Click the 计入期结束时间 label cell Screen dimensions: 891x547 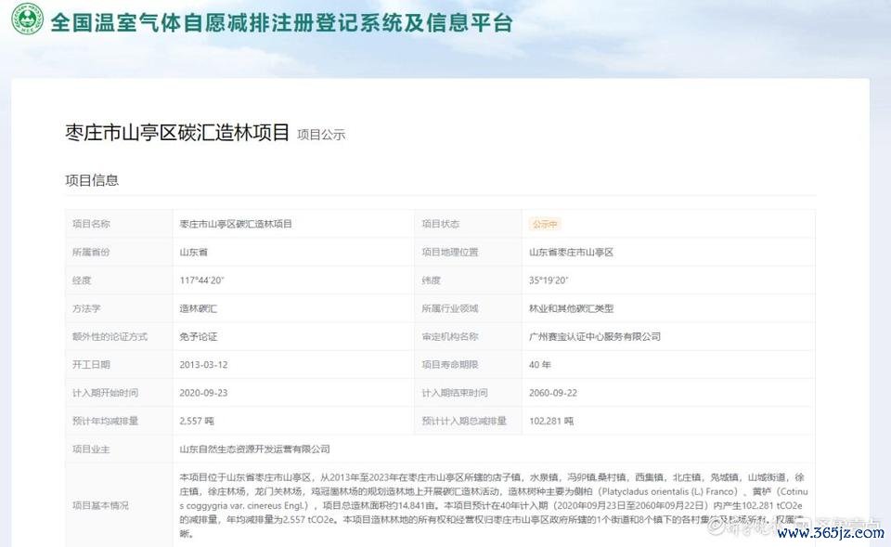(x=468, y=392)
